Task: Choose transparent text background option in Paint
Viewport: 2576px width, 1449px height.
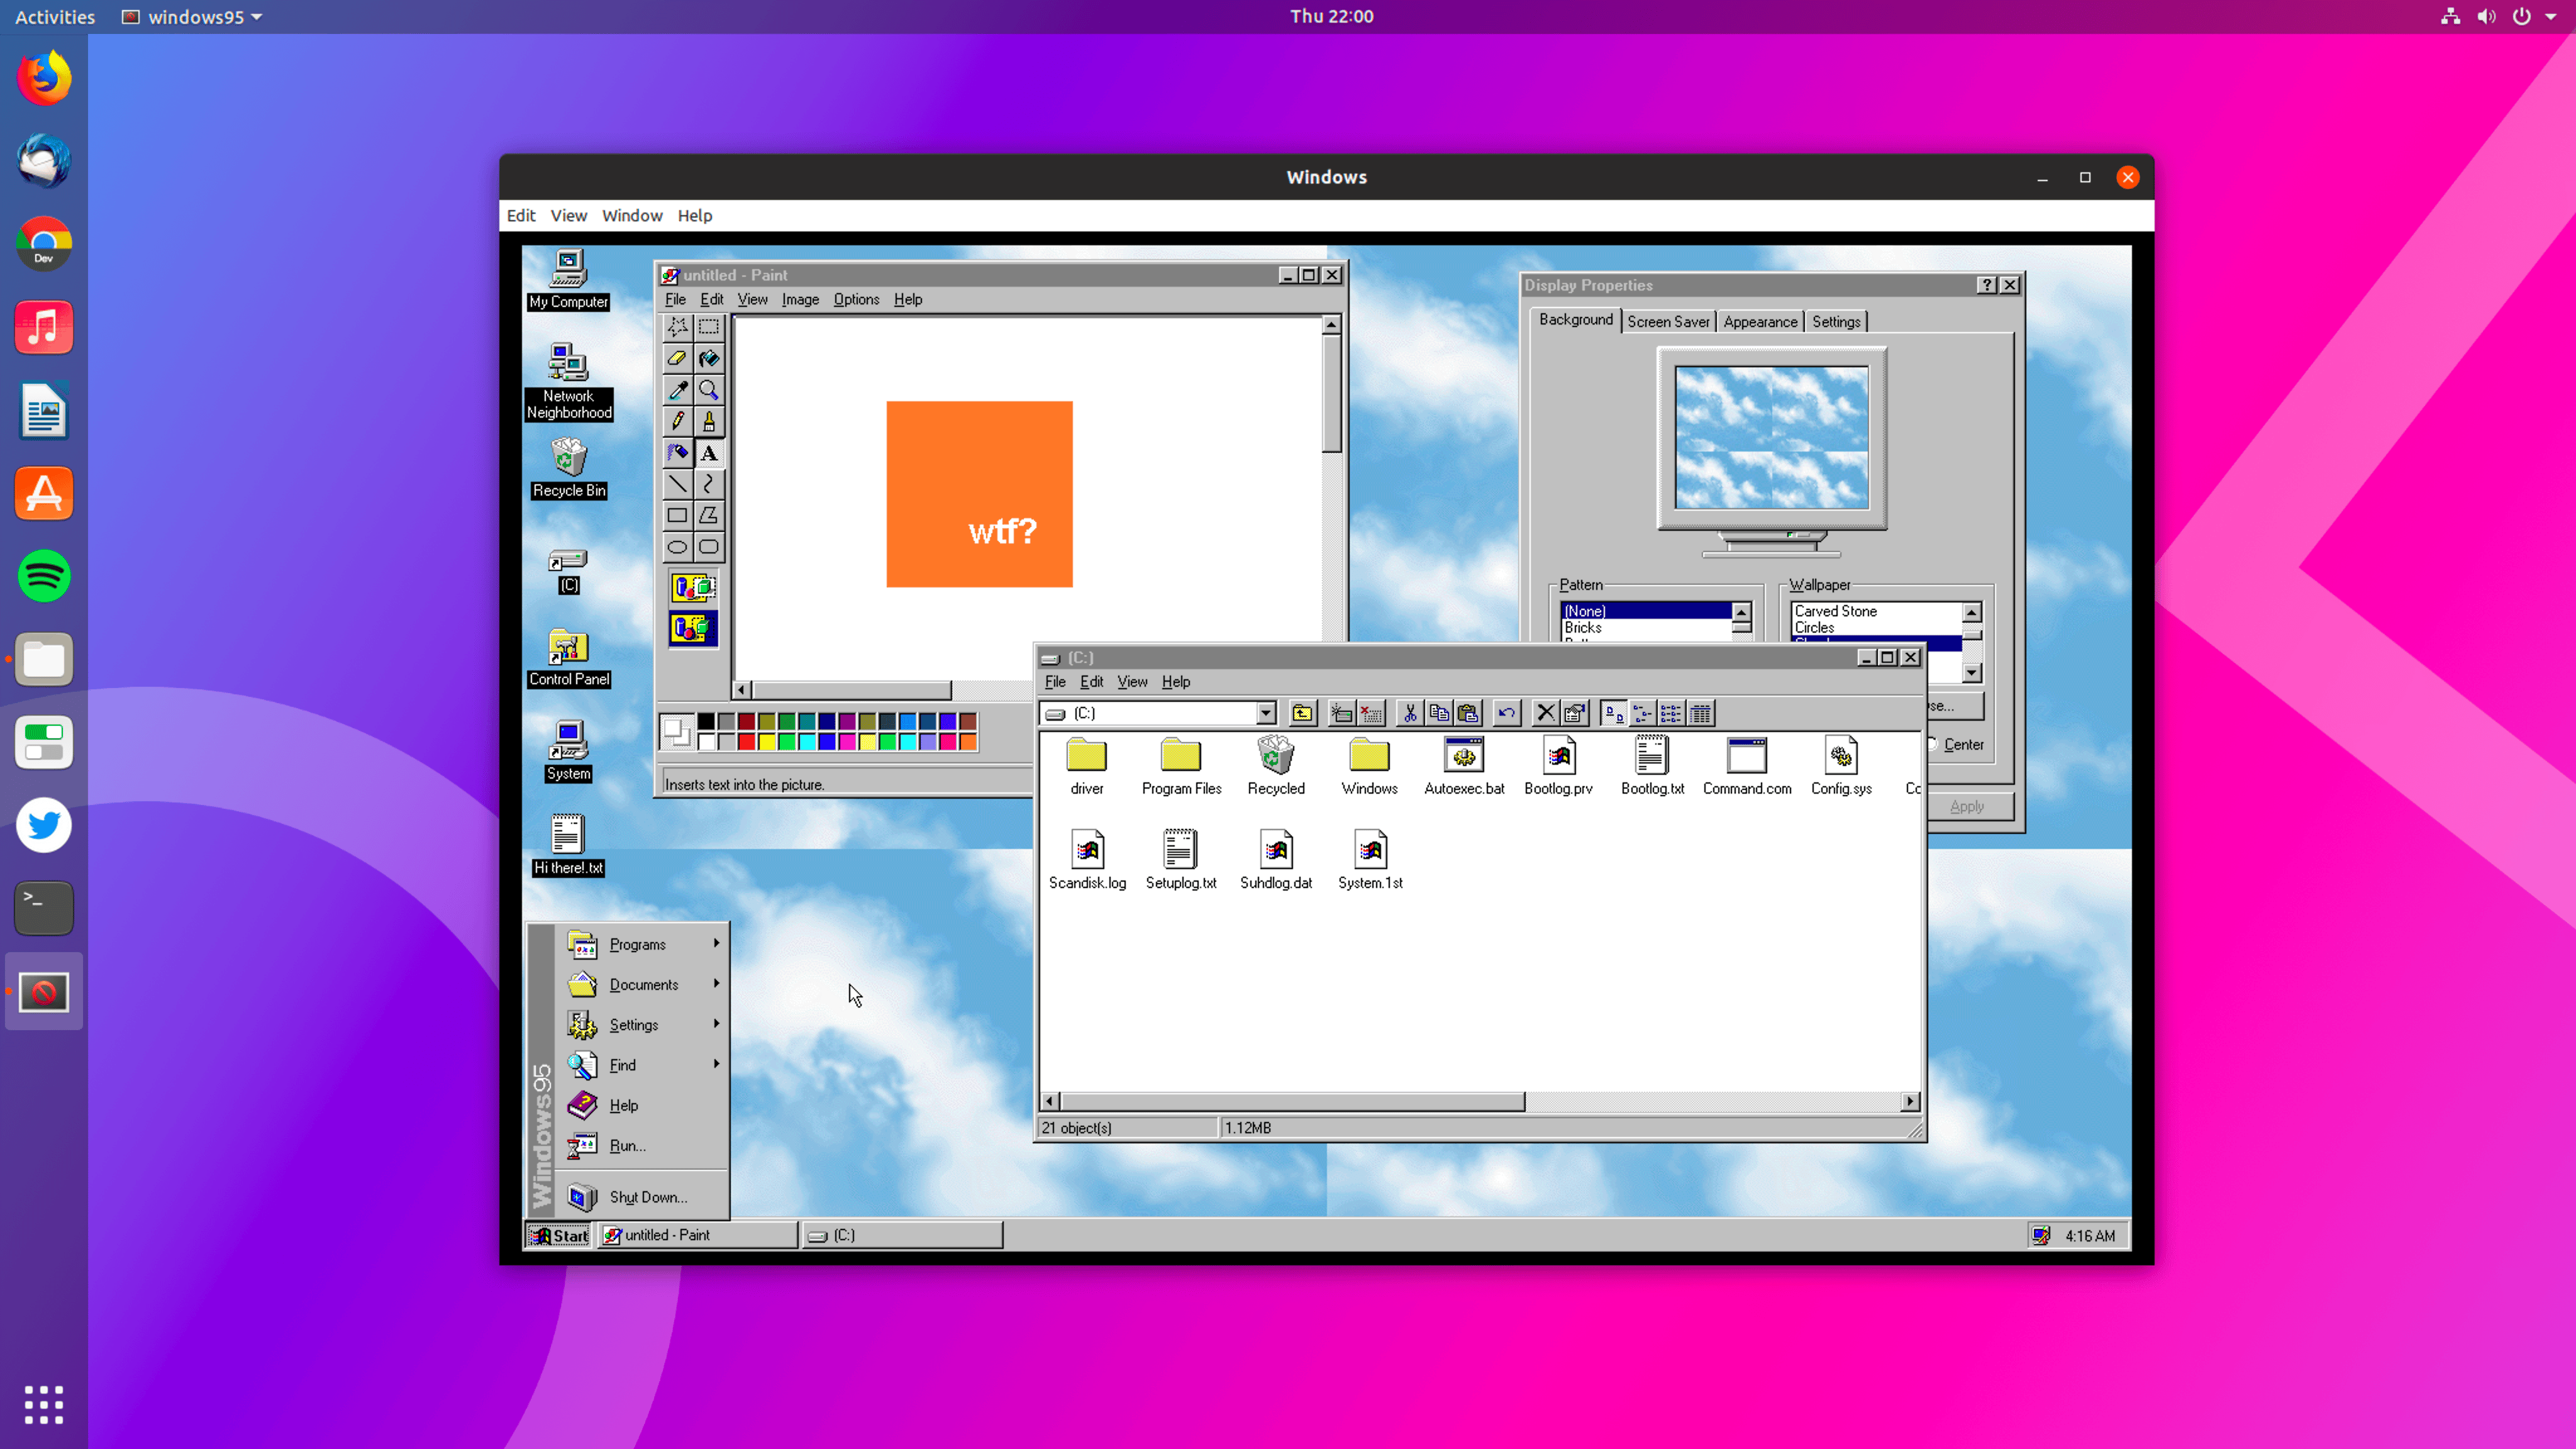Action: coord(693,629)
